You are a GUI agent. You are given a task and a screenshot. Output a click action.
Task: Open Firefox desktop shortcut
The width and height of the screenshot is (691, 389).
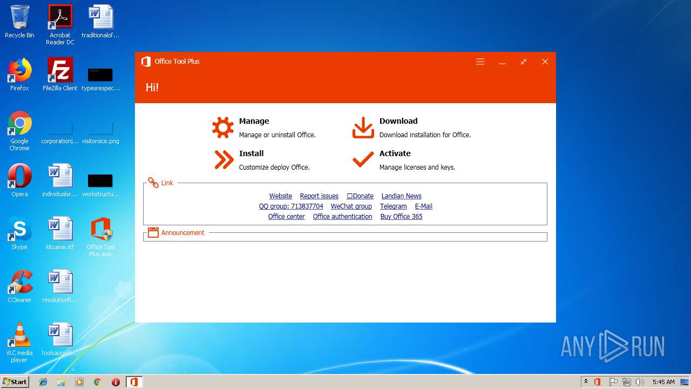point(19,75)
